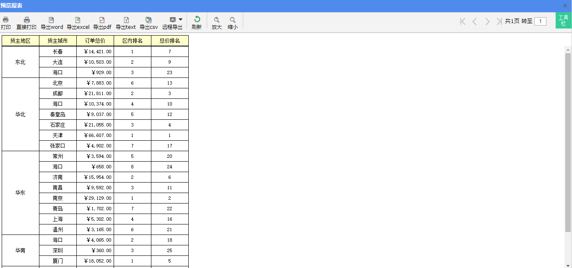Go to the last page arrow
Image resolution: width=572 pixels, height=268 pixels.
(499, 21)
